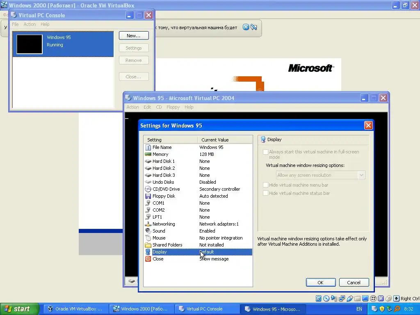Open the Help menu in Virtual PC Console
The width and height of the screenshot is (420, 315).
pos(45,24)
